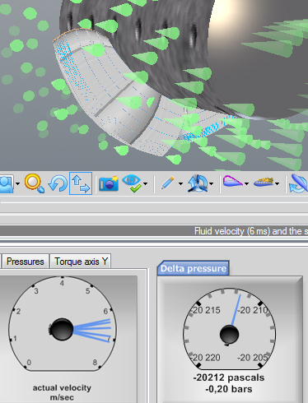The height and width of the screenshot is (403, 308).
Task: Switch to the Pressures tab
Action: coord(26,262)
